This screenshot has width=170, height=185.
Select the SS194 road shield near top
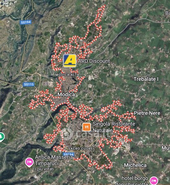pyautogui.click(x=26, y=22)
